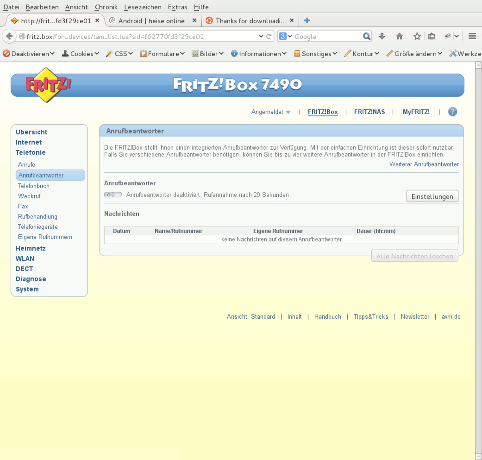Click in the Google search field
This screenshot has width=482, height=460.
click(327, 37)
